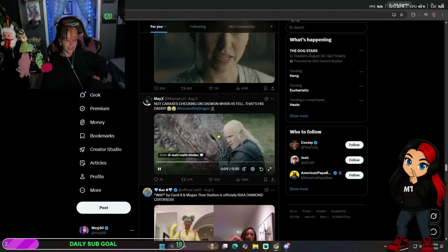This screenshot has width=448, height=252.
Task: Open Grok actions on MayX's post
Action: [266, 99]
